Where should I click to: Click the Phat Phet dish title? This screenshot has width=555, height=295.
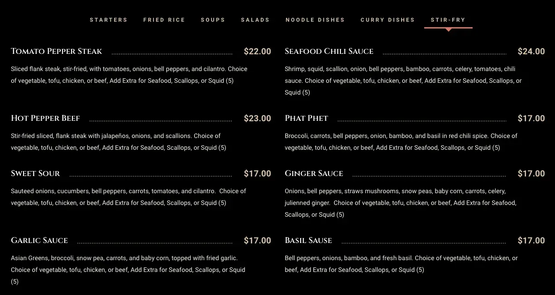pyautogui.click(x=306, y=118)
